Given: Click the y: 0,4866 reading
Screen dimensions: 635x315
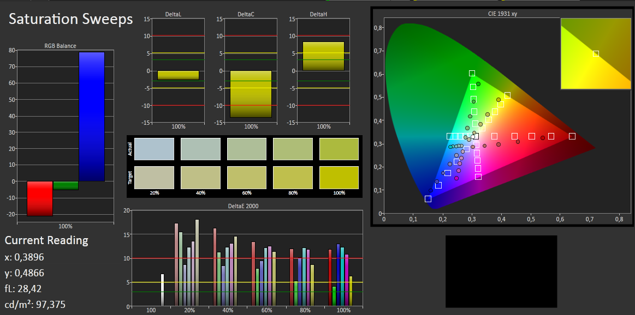Looking at the screenshot, I should (25, 274).
